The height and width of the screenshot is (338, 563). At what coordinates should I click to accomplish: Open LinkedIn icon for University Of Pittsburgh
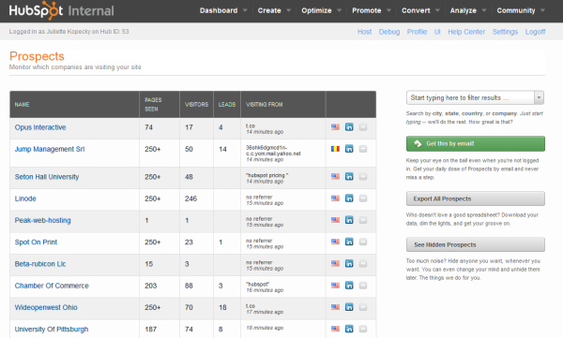(349, 329)
